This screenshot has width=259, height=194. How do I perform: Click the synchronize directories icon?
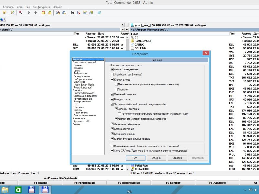tap(85, 13)
